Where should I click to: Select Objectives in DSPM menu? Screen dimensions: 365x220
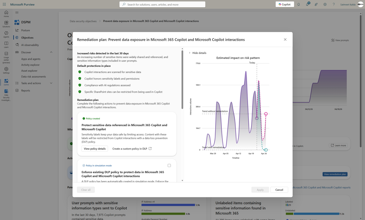(x=27, y=38)
